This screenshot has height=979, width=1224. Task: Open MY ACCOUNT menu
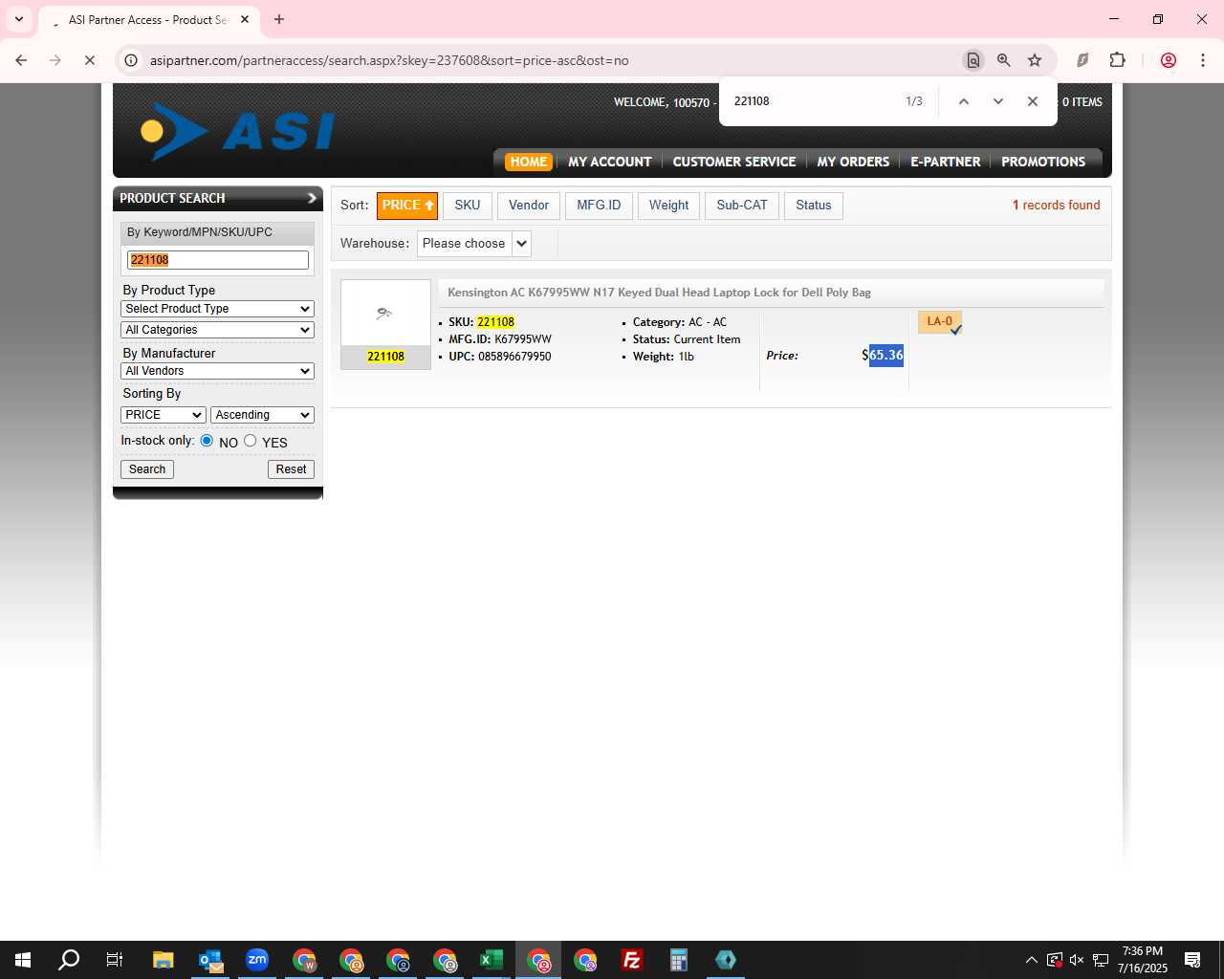(609, 162)
